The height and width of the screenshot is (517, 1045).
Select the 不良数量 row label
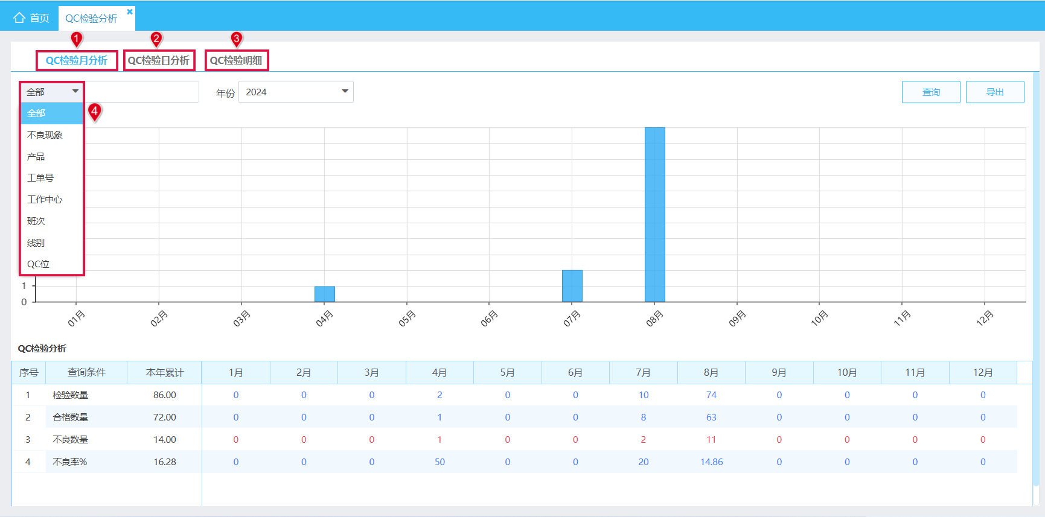click(70, 440)
